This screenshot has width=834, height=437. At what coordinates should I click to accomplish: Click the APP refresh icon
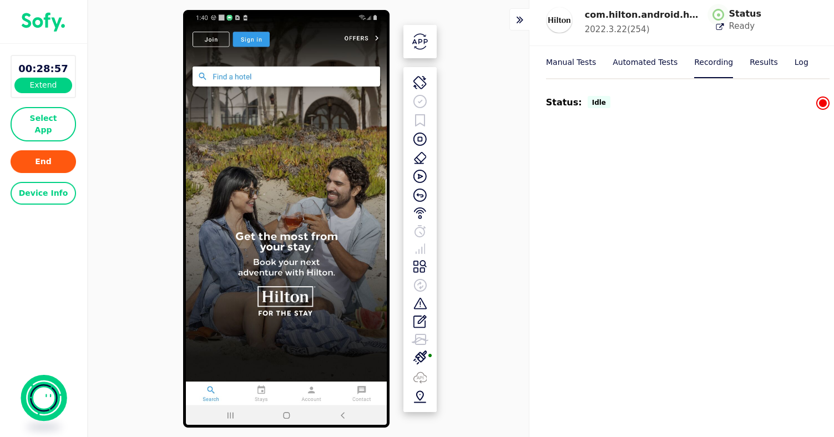click(x=420, y=42)
